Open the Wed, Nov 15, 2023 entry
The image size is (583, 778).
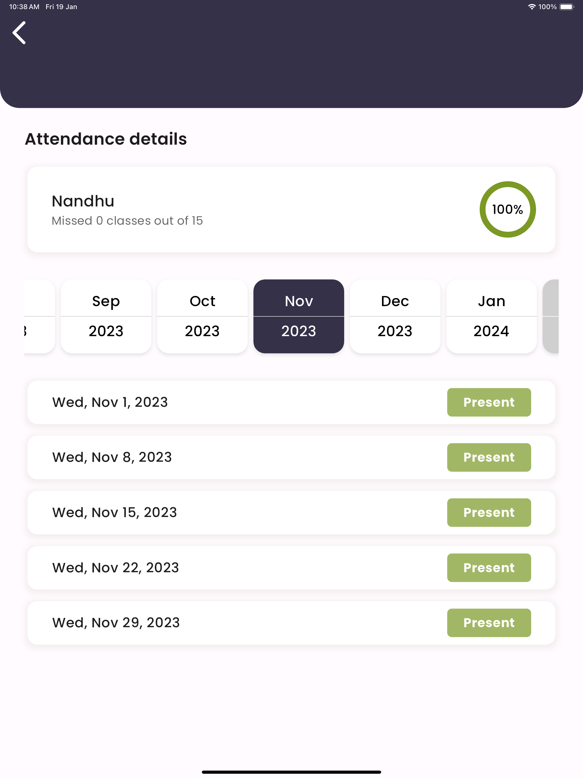[291, 513]
